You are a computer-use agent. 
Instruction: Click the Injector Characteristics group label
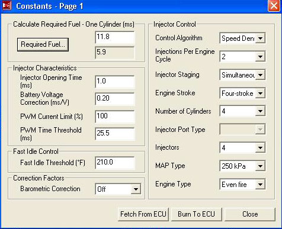[x=45, y=68]
